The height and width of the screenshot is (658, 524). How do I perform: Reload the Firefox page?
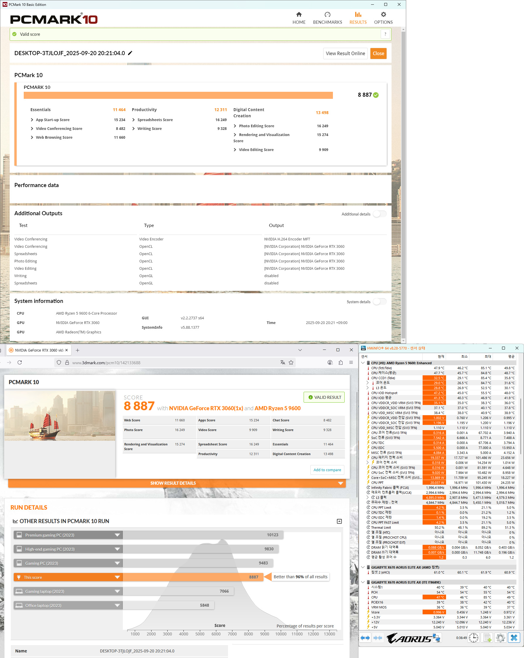[x=20, y=362]
